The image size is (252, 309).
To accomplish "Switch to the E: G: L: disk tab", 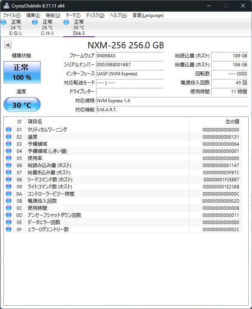I will pos(16,28).
